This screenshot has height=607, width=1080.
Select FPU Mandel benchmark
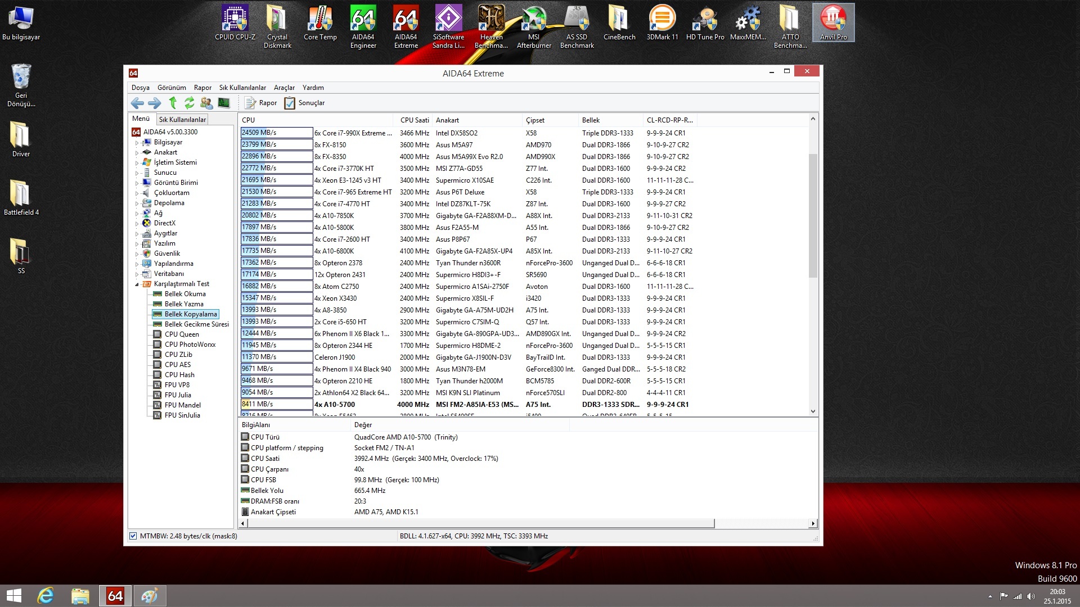click(182, 405)
